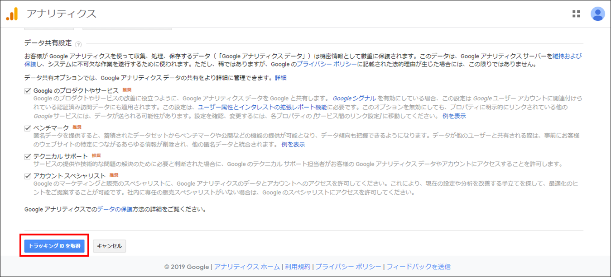This screenshot has width=611, height=277.
Task: Toggle the ベンチマーク checkbox
Action: point(28,128)
